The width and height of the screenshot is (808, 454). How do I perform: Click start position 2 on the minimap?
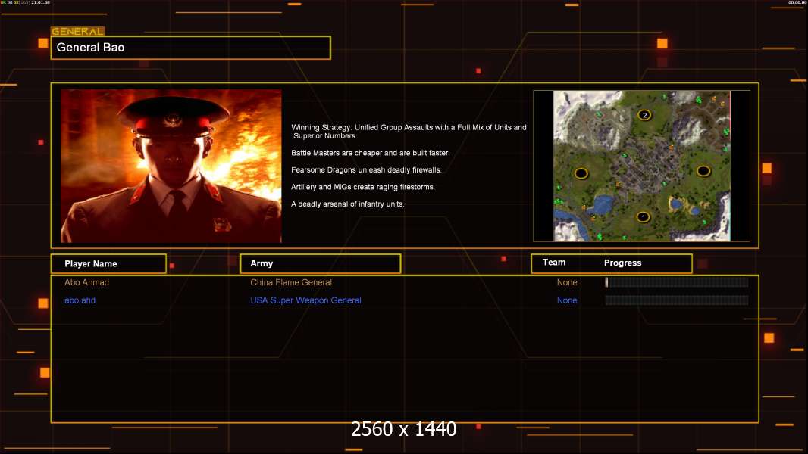[644, 115]
